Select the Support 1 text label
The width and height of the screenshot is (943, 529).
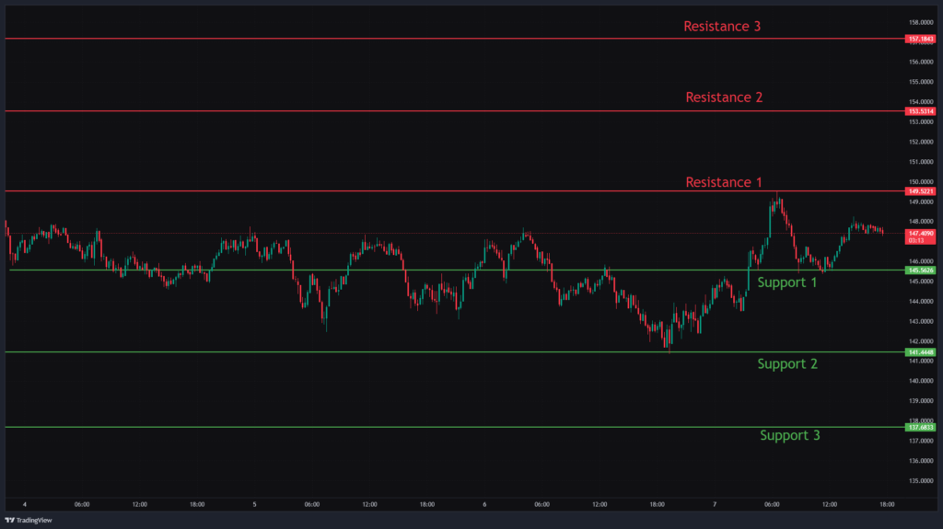(x=786, y=282)
